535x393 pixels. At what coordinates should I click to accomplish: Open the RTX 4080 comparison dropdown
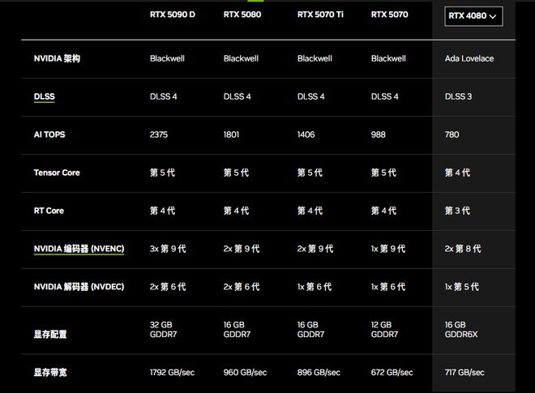[x=473, y=16]
